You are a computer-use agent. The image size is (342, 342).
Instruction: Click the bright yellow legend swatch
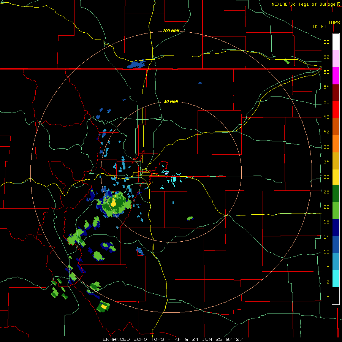pos(336,177)
